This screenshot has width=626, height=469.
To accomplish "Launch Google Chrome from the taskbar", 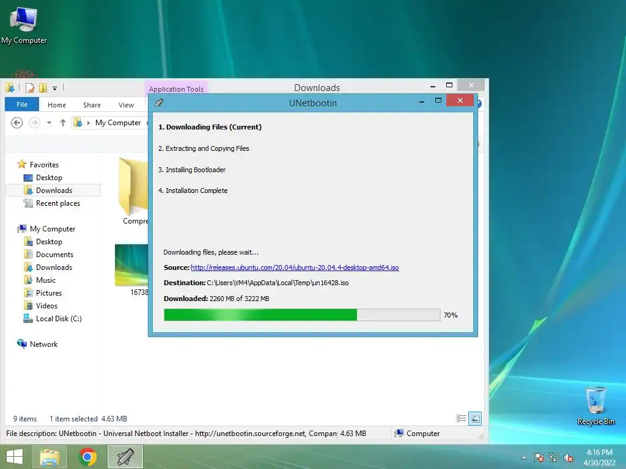I will click(x=87, y=457).
